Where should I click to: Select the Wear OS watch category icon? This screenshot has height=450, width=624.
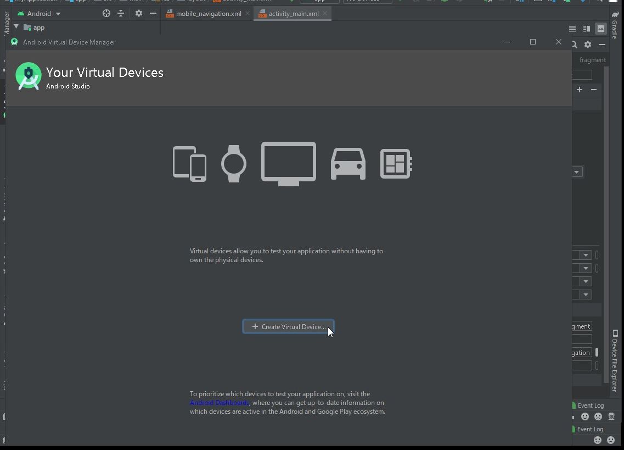(x=233, y=163)
